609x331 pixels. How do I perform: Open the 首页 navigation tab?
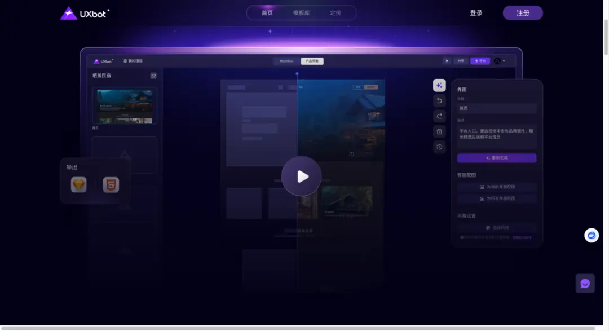click(x=267, y=13)
